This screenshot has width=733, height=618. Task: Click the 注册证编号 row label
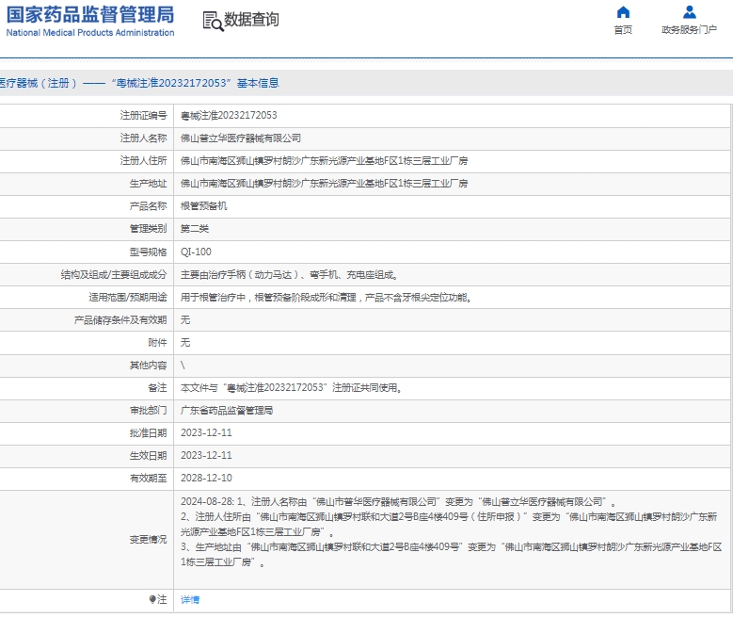click(143, 115)
